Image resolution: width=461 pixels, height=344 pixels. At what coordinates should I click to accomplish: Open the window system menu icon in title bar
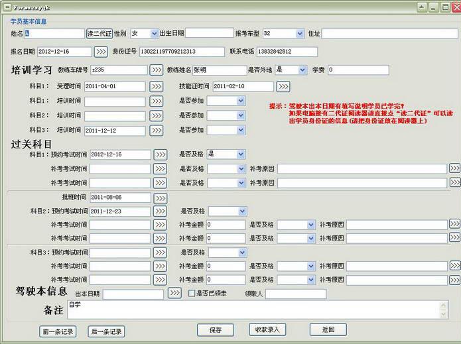coord(7,7)
